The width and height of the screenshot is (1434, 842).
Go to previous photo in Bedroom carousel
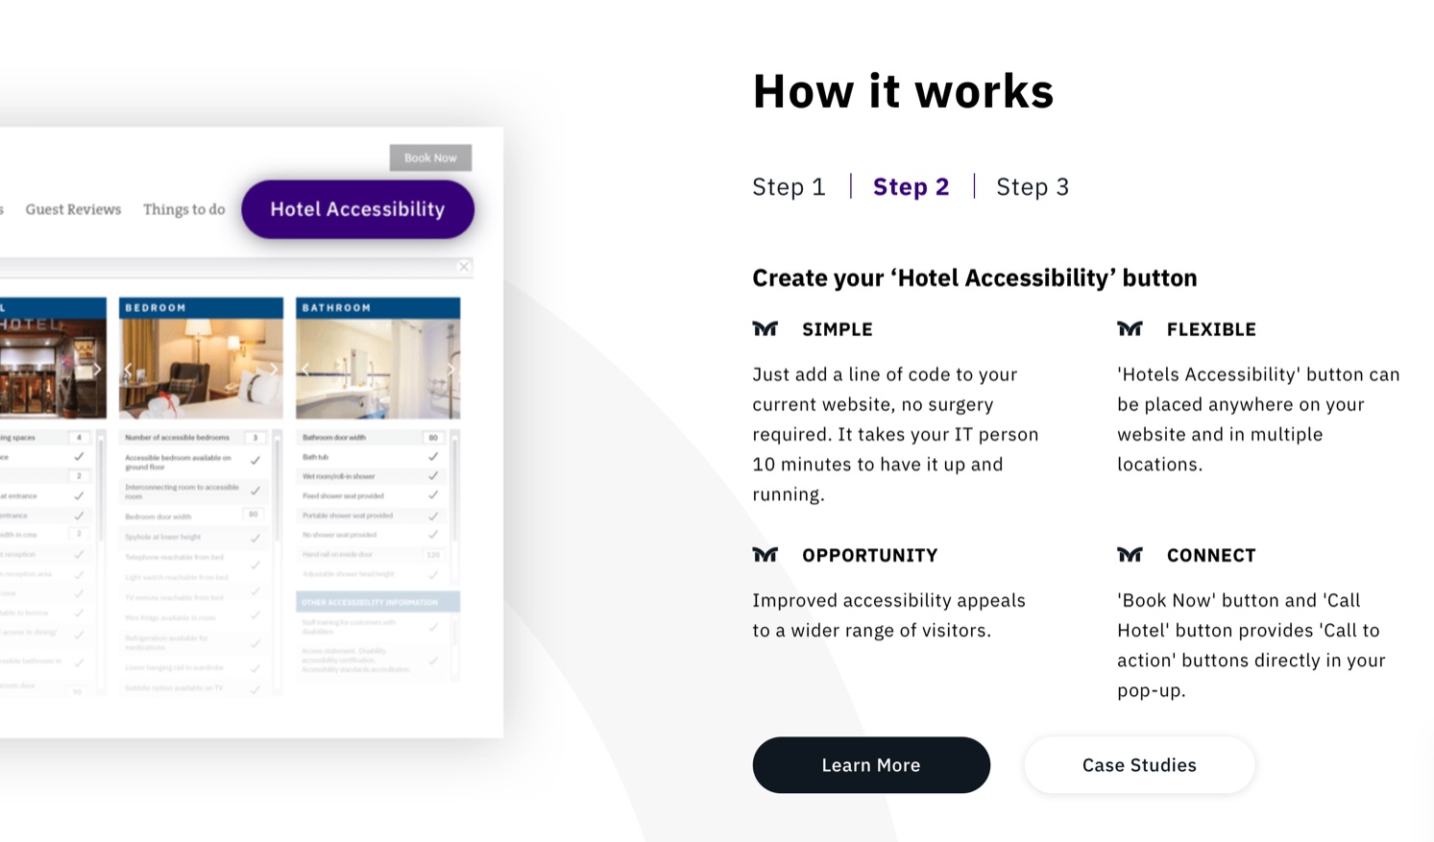(129, 370)
